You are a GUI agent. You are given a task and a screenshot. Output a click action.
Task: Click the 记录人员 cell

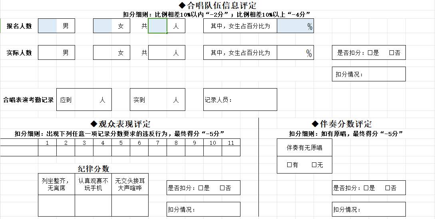(x=240, y=100)
